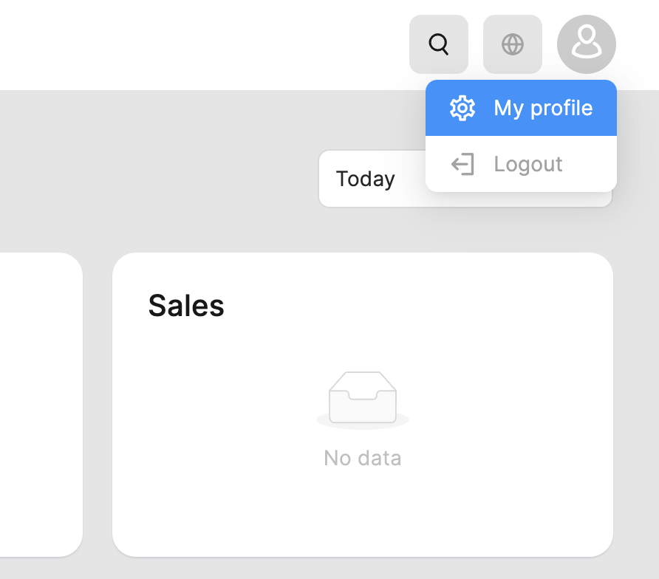Click the My profile text label
Image resolution: width=659 pixels, height=579 pixels.
point(543,108)
